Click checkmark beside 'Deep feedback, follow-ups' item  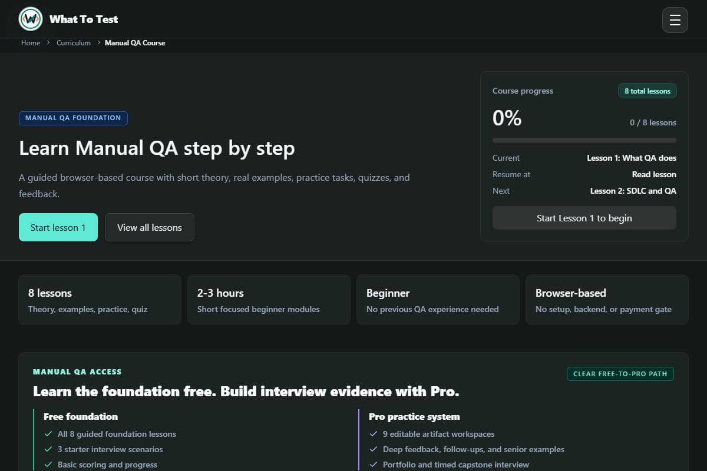click(374, 449)
